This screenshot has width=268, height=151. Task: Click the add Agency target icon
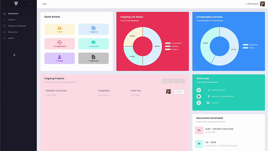pos(94,28)
